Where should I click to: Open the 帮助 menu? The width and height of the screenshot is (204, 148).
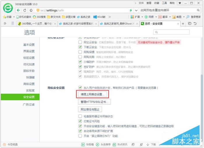[172, 3]
